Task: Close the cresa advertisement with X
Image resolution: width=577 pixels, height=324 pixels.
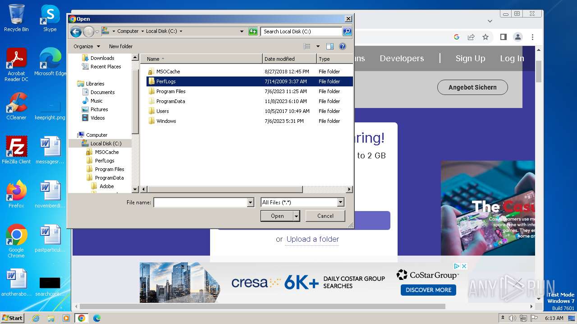Action: [463, 266]
